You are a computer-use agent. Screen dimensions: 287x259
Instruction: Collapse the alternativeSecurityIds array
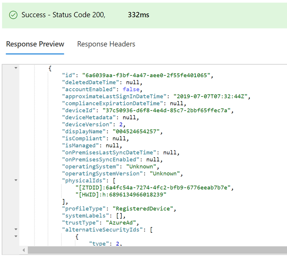[16, 229]
